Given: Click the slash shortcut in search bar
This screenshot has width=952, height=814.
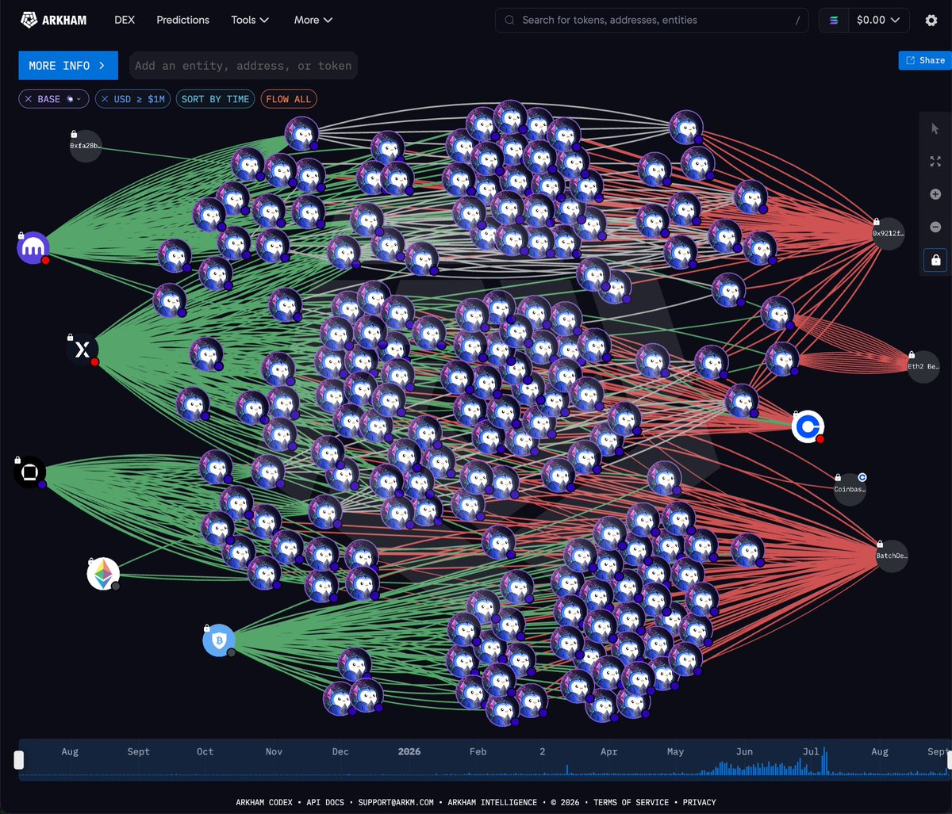Looking at the screenshot, I should coord(797,21).
